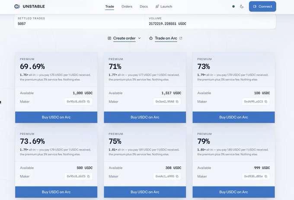Click the UNSTABLE brand name
294x200 pixels.
[x=34, y=6]
